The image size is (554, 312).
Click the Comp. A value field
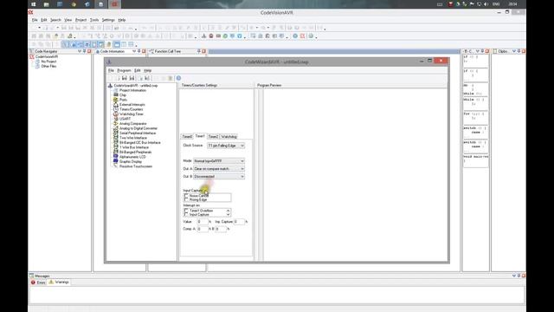pyautogui.click(x=203, y=229)
